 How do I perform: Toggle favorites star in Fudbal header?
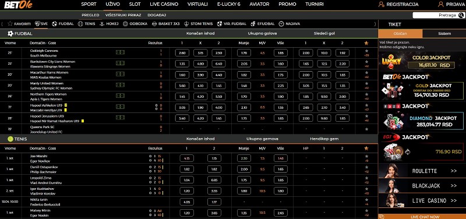coord(366,43)
